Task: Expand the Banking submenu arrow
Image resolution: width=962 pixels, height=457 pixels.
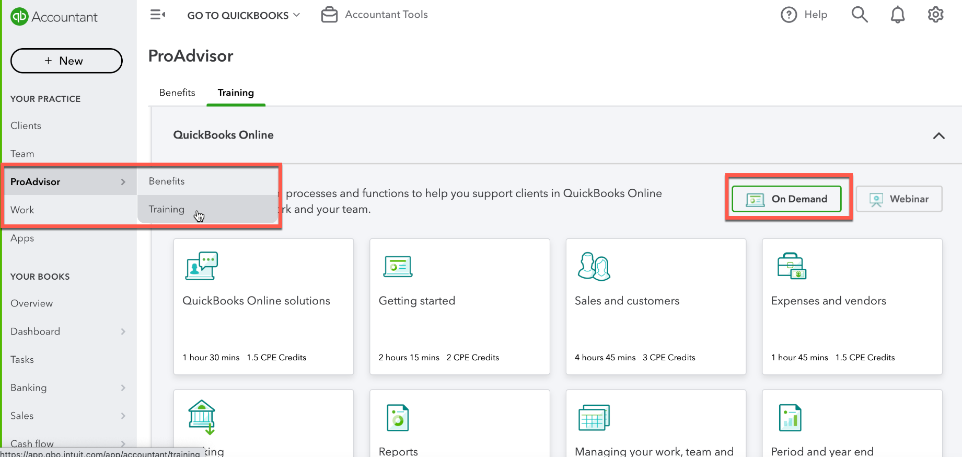Action: tap(123, 388)
